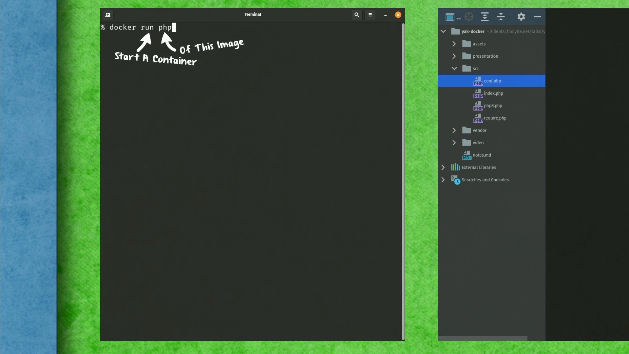Screen dimensions: 629x354
Task: Select conf.php in the src directory
Action: pyautogui.click(x=492, y=80)
